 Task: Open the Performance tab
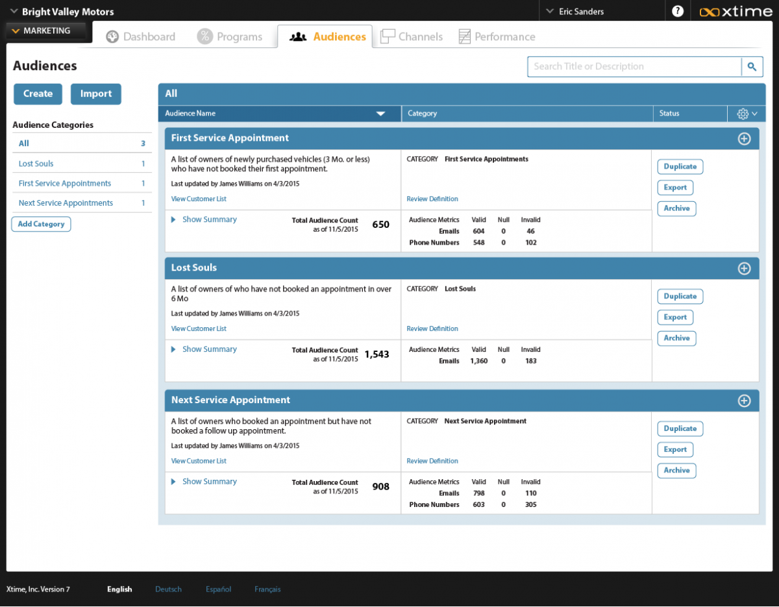pyautogui.click(x=497, y=37)
